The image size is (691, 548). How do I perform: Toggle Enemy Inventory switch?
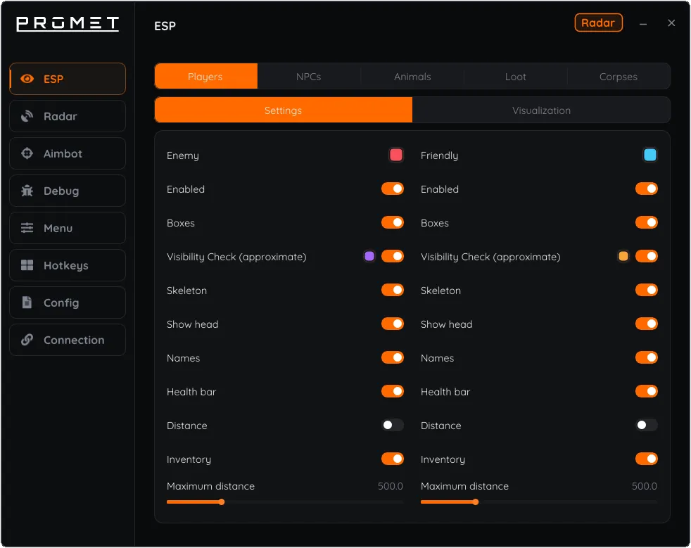point(393,459)
